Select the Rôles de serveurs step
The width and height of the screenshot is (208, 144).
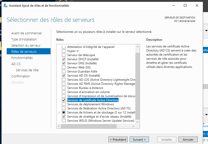pos(29,51)
